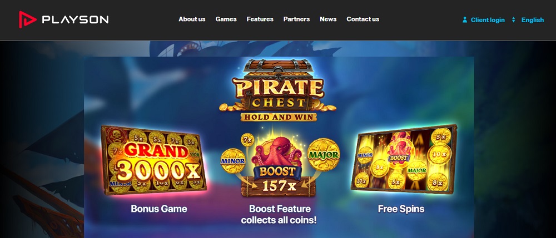The width and height of the screenshot is (556, 238).
Task: Click the Major gold coin
Action: point(324,155)
